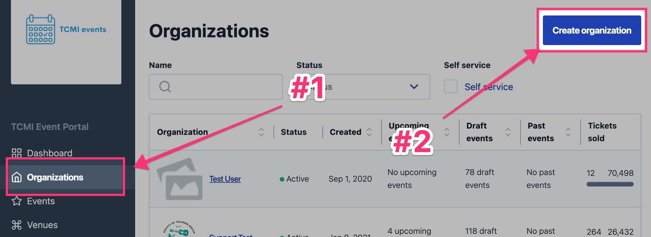Screen dimensions: 651x237
Task: Open the Test User organization link
Action: 225,179
